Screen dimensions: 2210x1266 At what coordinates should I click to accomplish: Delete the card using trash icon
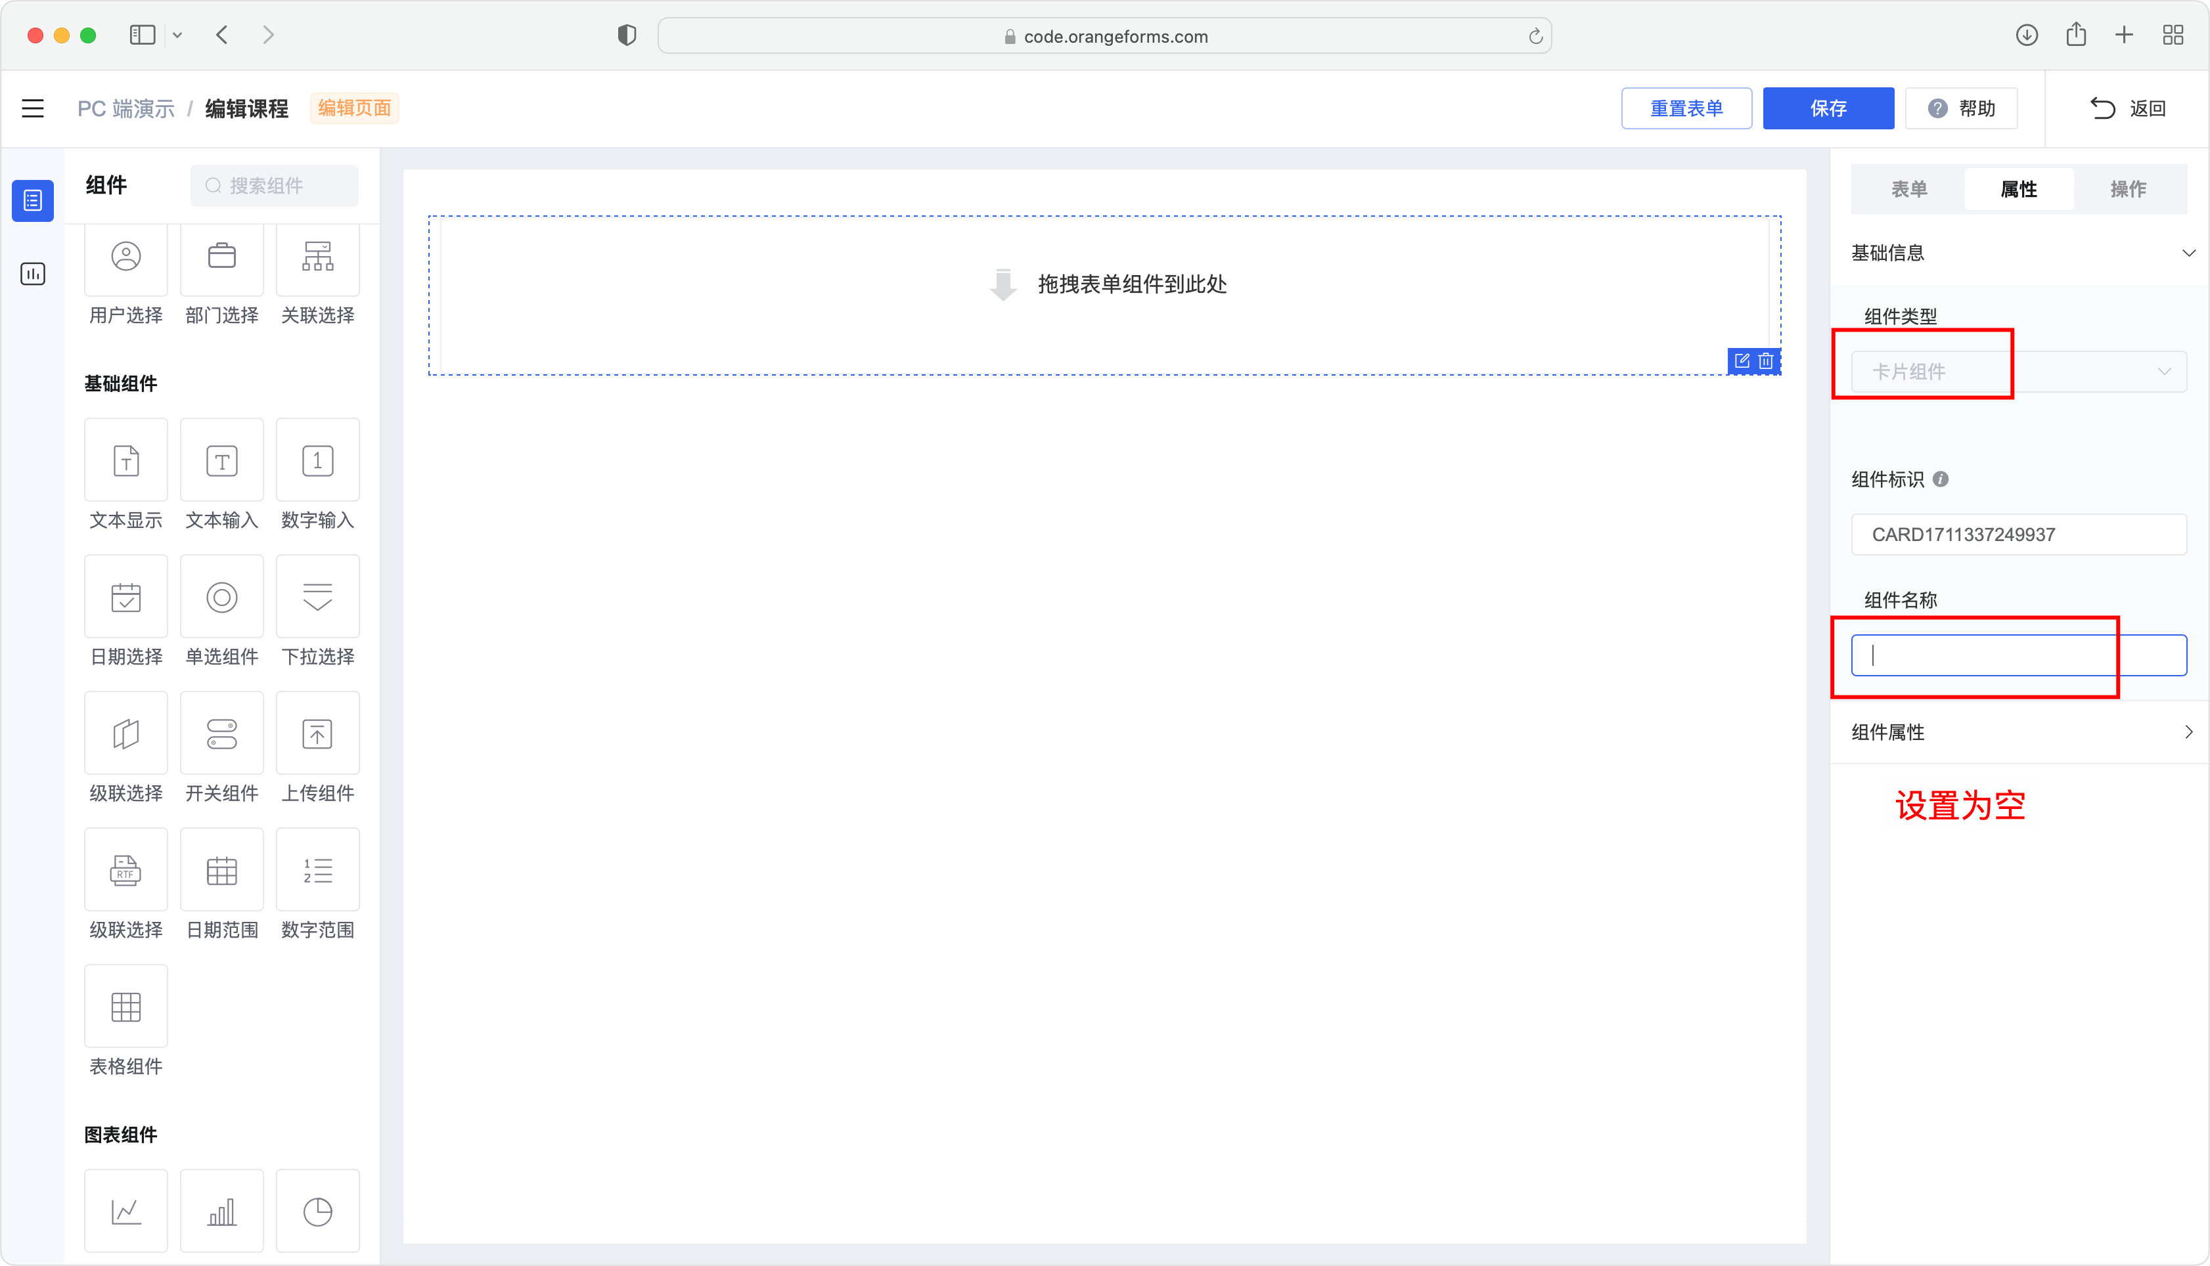pyautogui.click(x=1765, y=361)
